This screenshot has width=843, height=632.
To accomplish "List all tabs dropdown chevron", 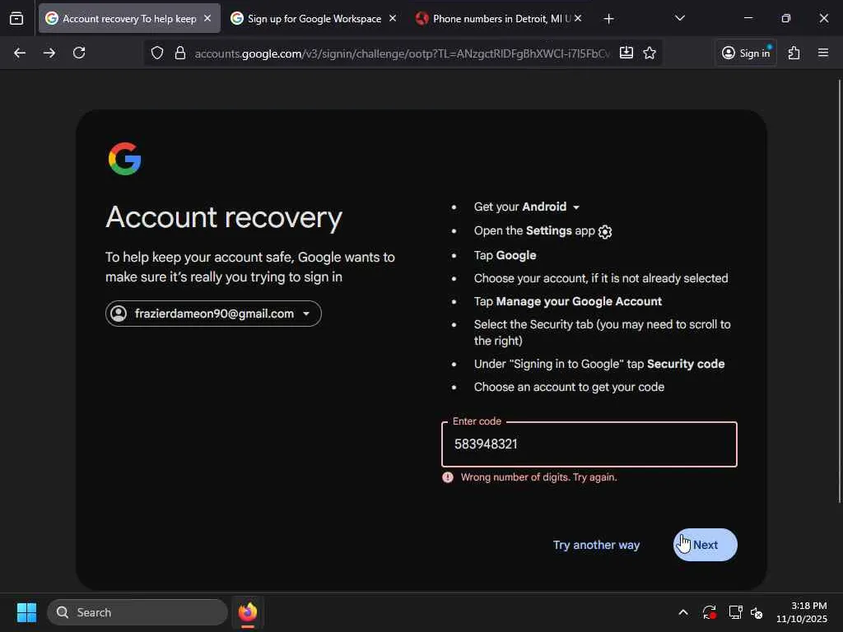I will tap(680, 18).
